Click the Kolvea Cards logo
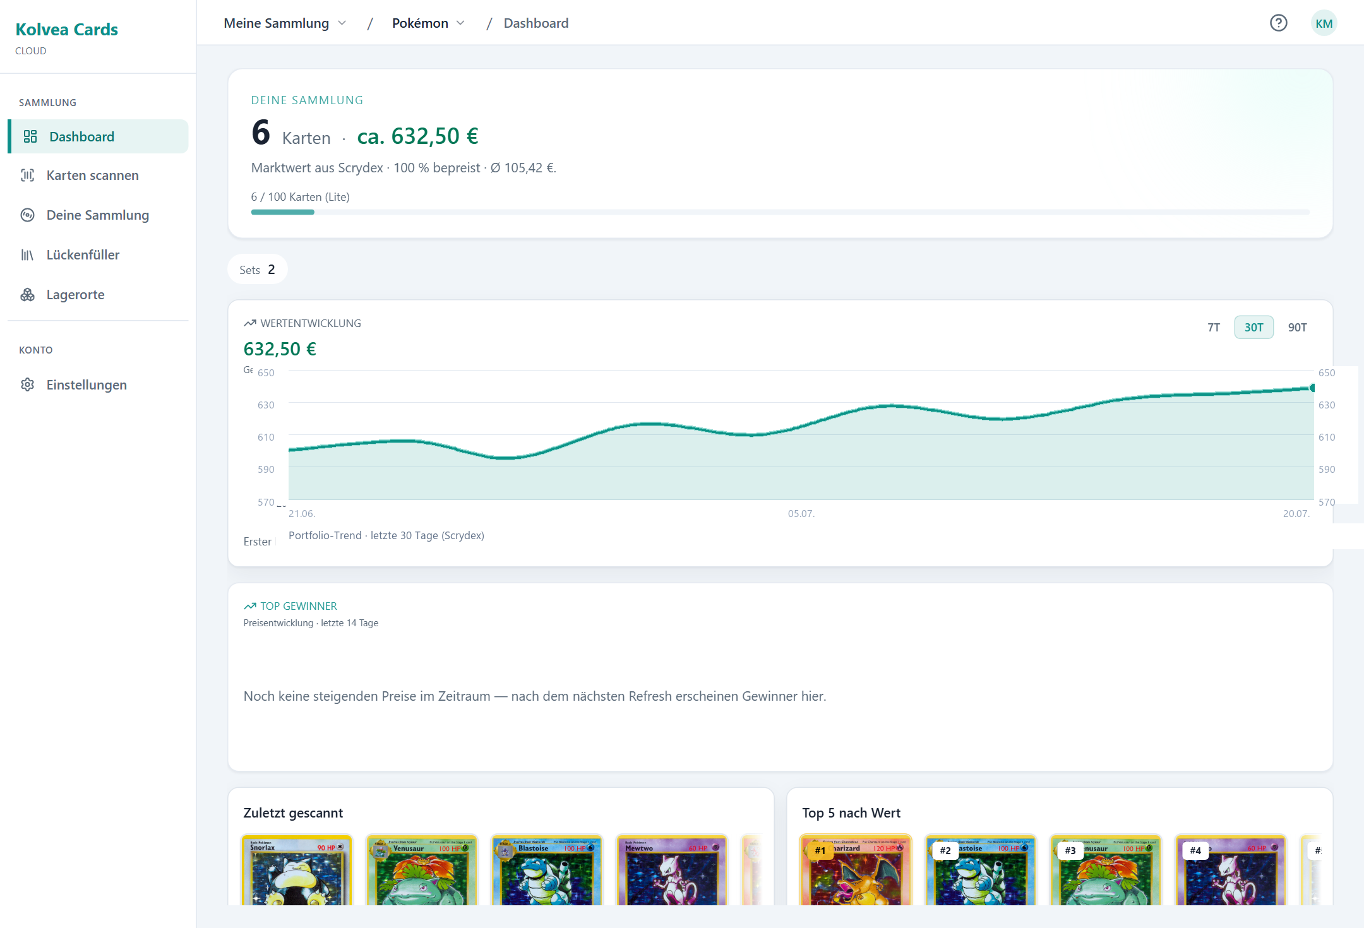Viewport: 1364px width, 928px height. (x=66, y=30)
